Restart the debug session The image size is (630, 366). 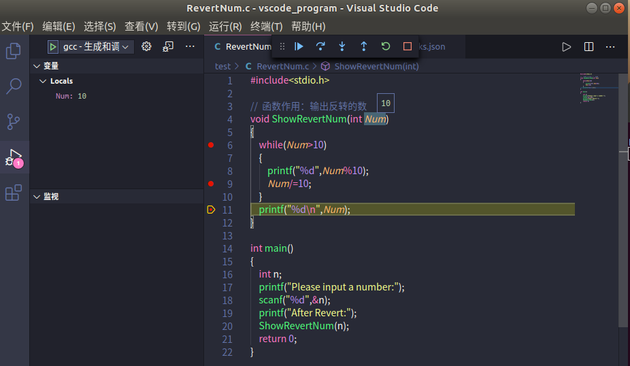tap(386, 47)
